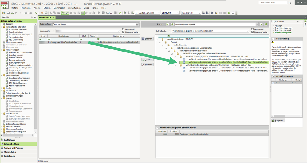
Task: Pin the Übersicht panel
Action: click(32, 17)
